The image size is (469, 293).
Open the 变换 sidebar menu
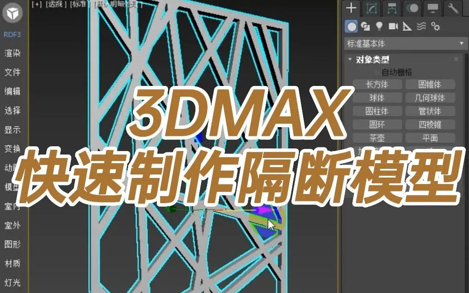point(13,148)
